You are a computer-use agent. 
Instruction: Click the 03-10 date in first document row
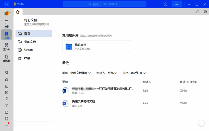(x=183, y=91)
